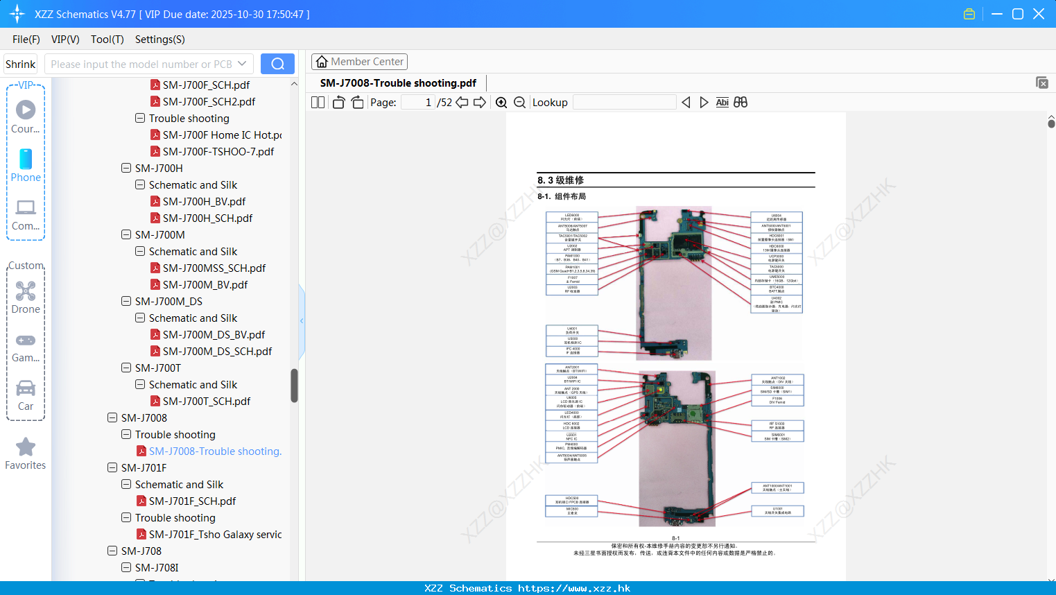1056x595 pixels.
Task: Click the Shrink button
Action: (x=21, y=64)
